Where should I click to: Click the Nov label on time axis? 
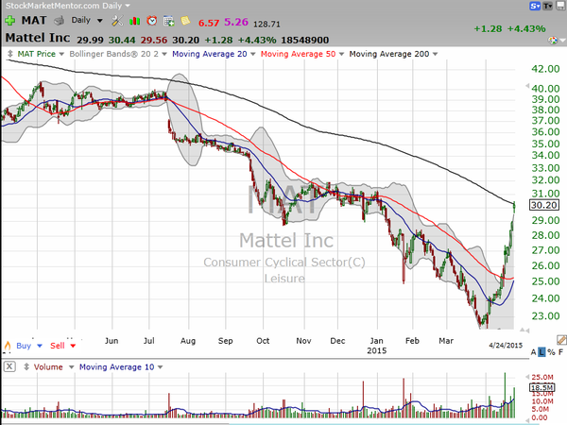(x=303, y=341)
